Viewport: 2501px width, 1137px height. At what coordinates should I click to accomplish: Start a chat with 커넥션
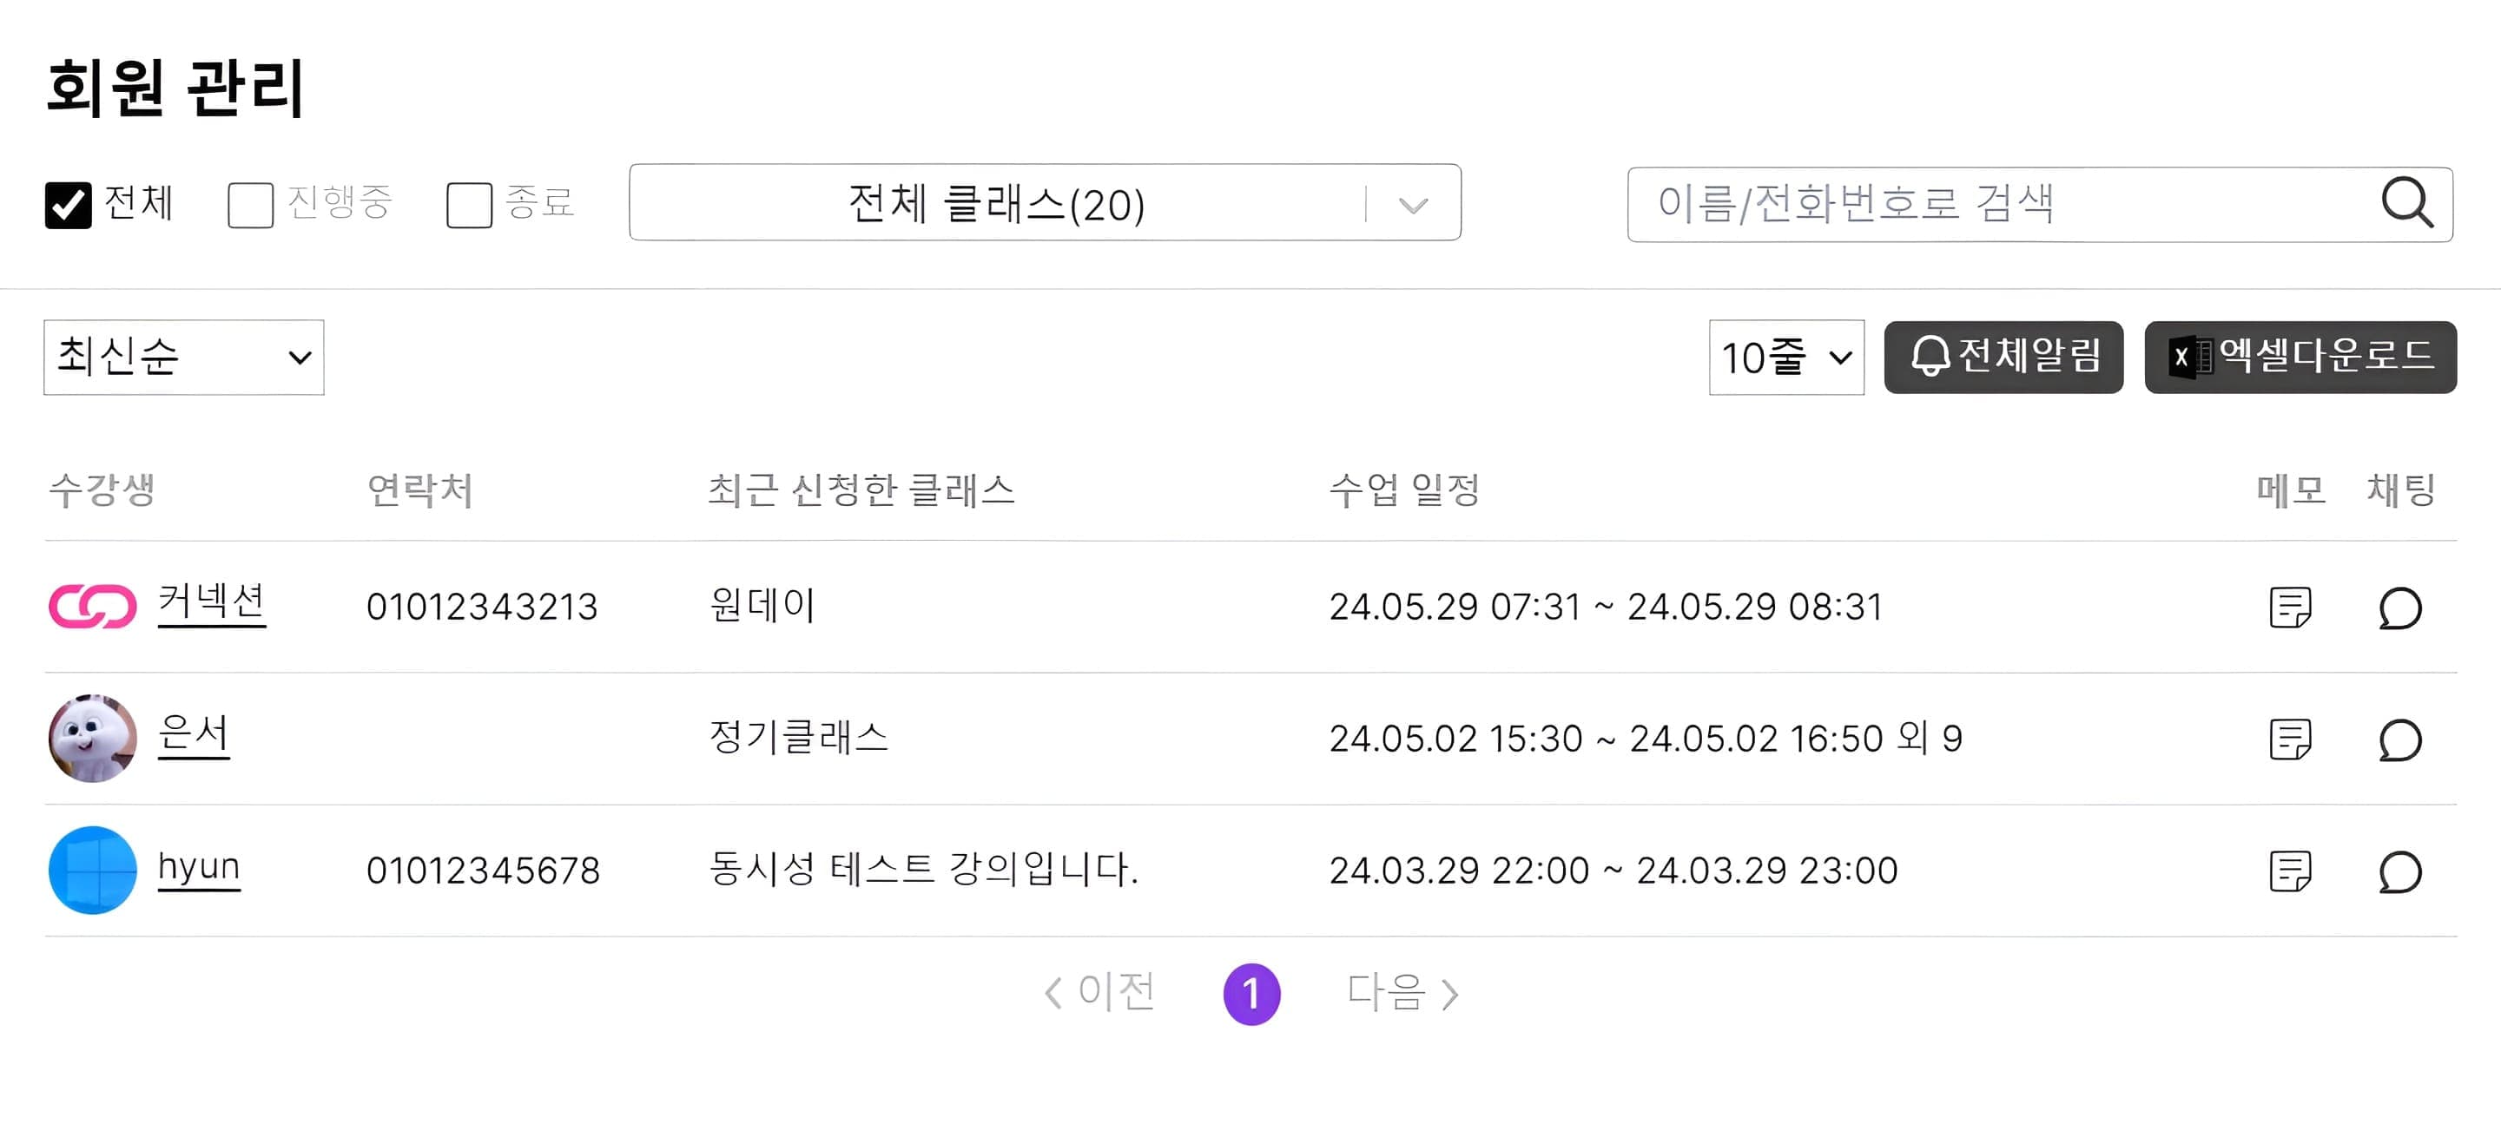(2399, 607)
